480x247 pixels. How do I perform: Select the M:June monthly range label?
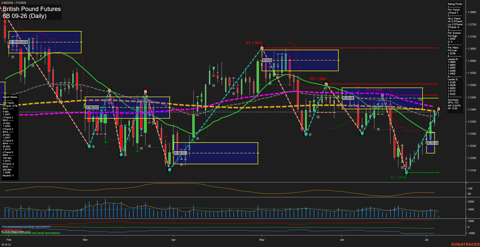(348, 98)
